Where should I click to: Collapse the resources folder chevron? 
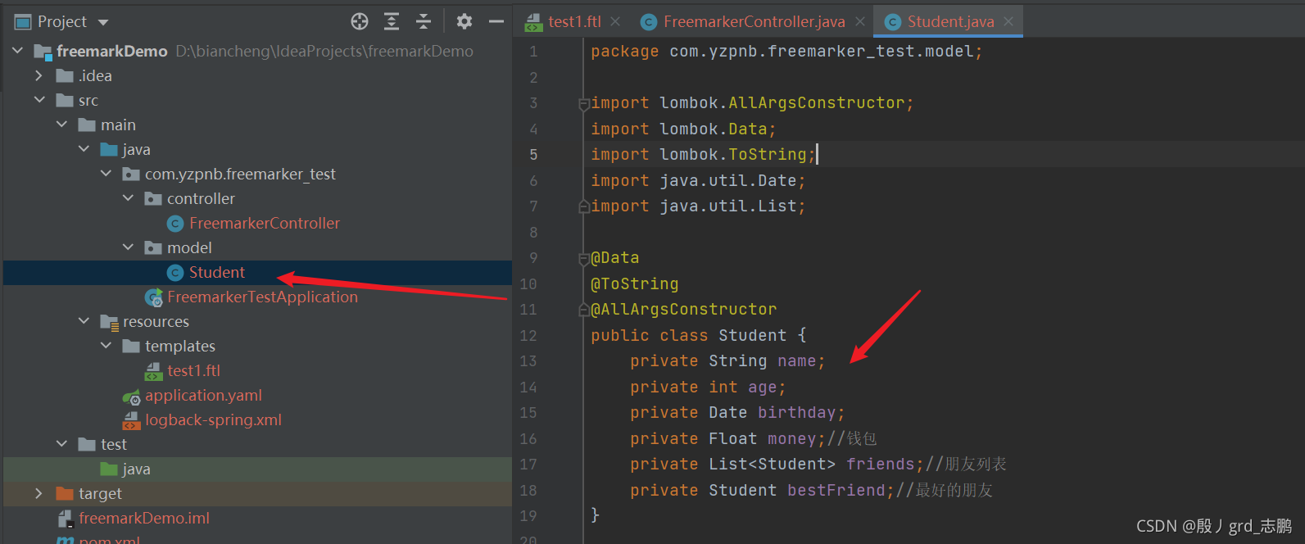click(84, 321)
